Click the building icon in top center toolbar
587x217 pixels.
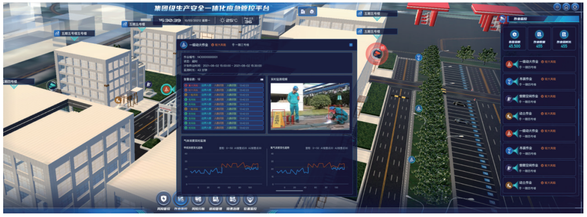click(303, 12)
